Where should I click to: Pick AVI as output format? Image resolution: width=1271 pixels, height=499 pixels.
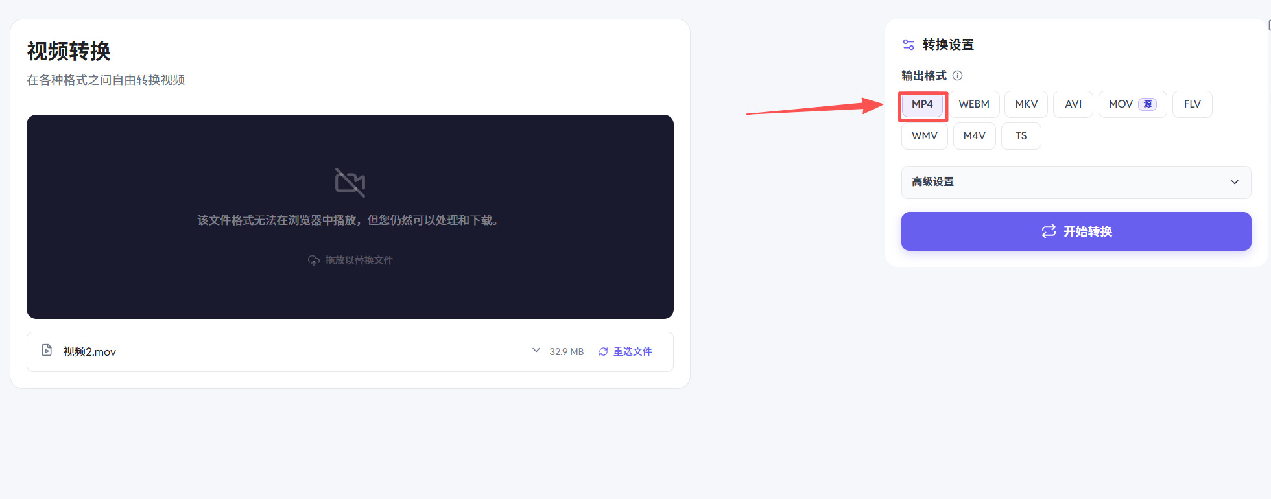1073,104
